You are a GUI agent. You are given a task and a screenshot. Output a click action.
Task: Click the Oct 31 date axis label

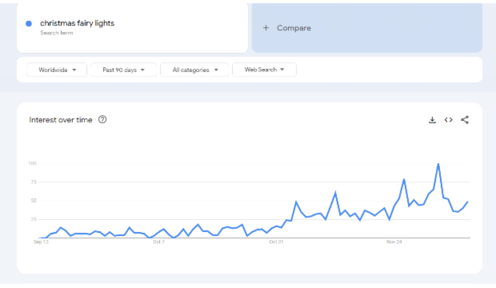276,242
